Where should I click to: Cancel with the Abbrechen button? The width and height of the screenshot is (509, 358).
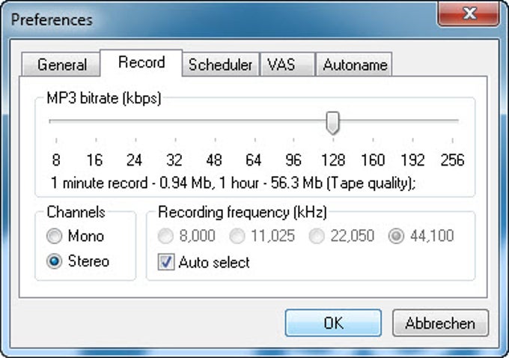click(x=440, y=323)
